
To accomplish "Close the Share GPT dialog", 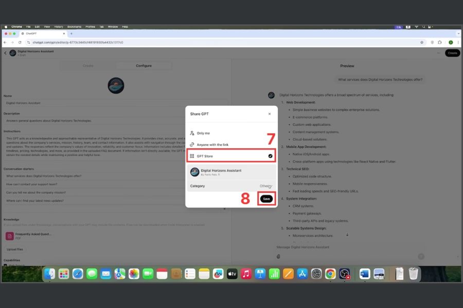I will click(269, 114).
